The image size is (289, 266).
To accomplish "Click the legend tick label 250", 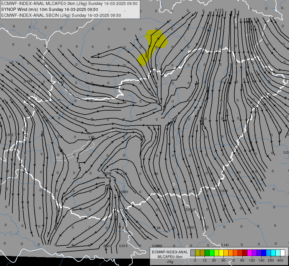I will click(271, 260).
